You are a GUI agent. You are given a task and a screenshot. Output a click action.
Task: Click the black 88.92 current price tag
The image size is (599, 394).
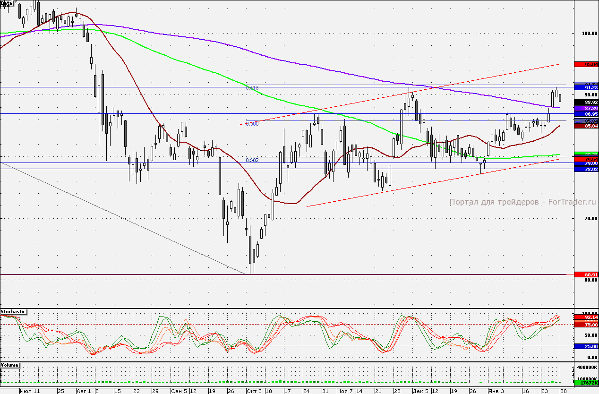(x=585, y=102)
